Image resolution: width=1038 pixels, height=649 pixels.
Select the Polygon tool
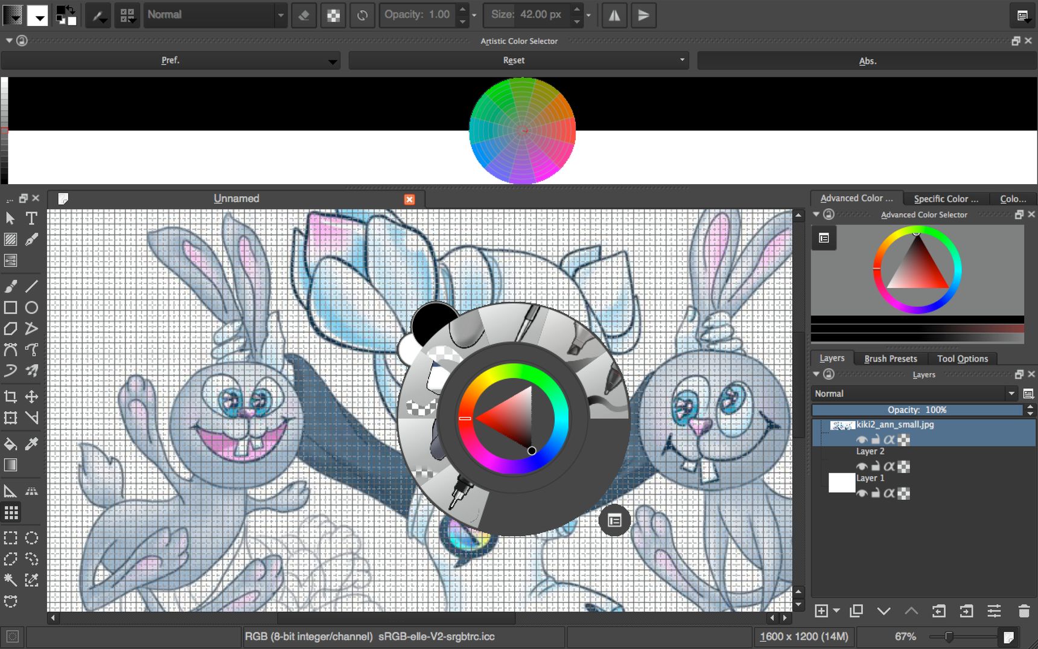pos(10,329)
